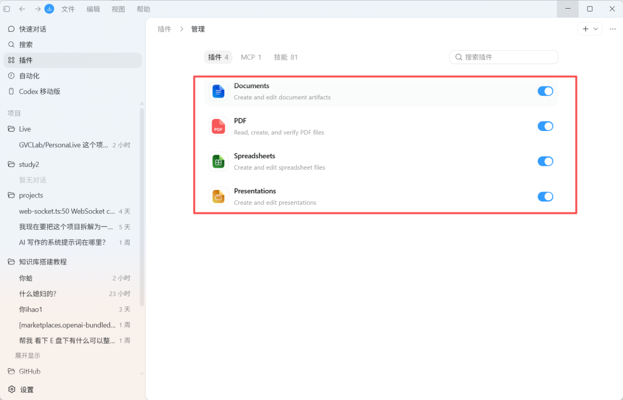Select the Presentations plugin title
Image resolution: width=623 pixels, height=400 pixels.
click(255, 191)
